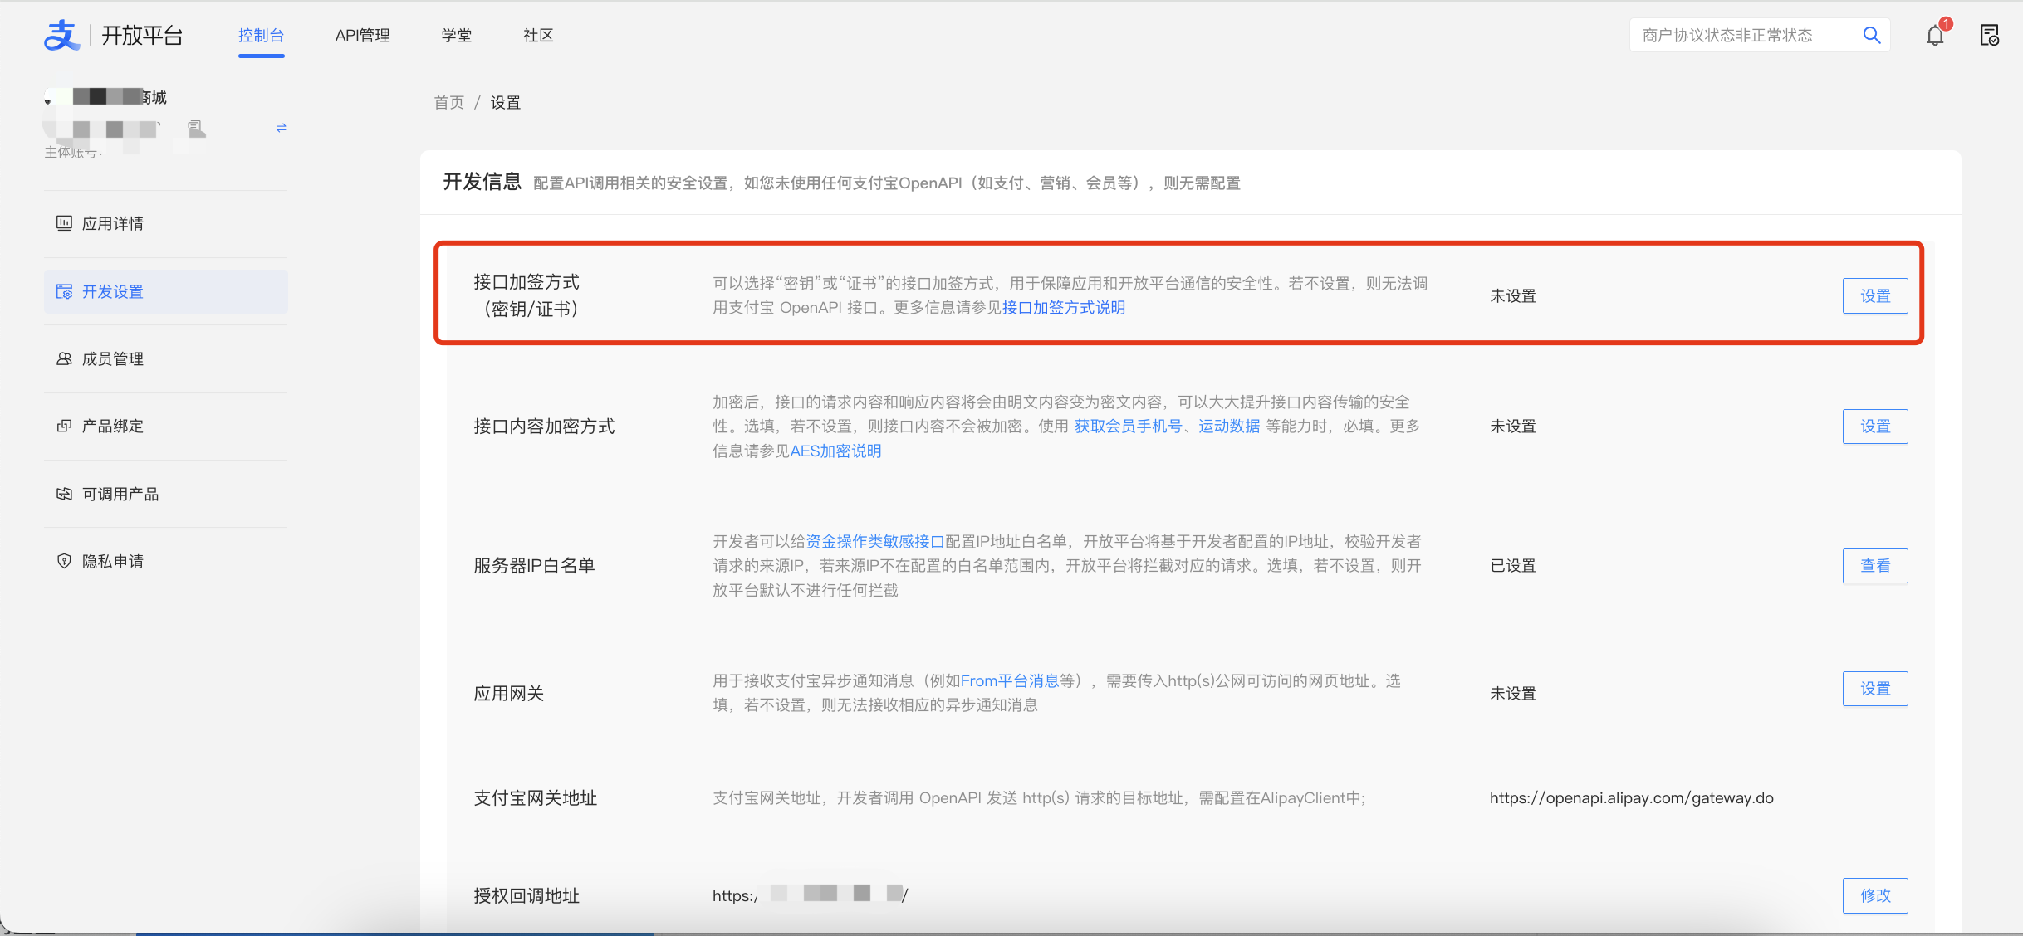2023x936 pixels.
Task: Click the 产品绑定 sidebar icon
Action: [x=64, y=426]
